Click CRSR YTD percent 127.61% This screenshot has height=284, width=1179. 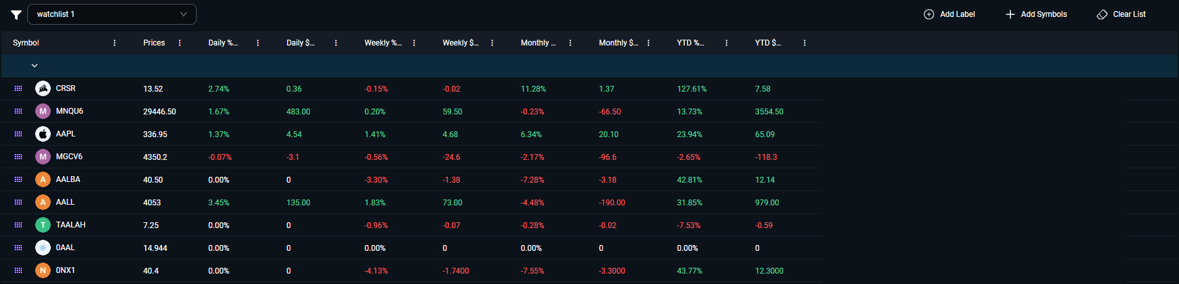point(692,89)
